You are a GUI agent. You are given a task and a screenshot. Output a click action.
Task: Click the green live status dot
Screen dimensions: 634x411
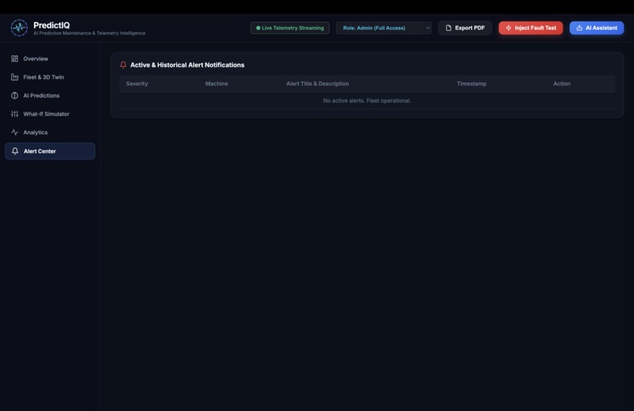pos(258,28)
